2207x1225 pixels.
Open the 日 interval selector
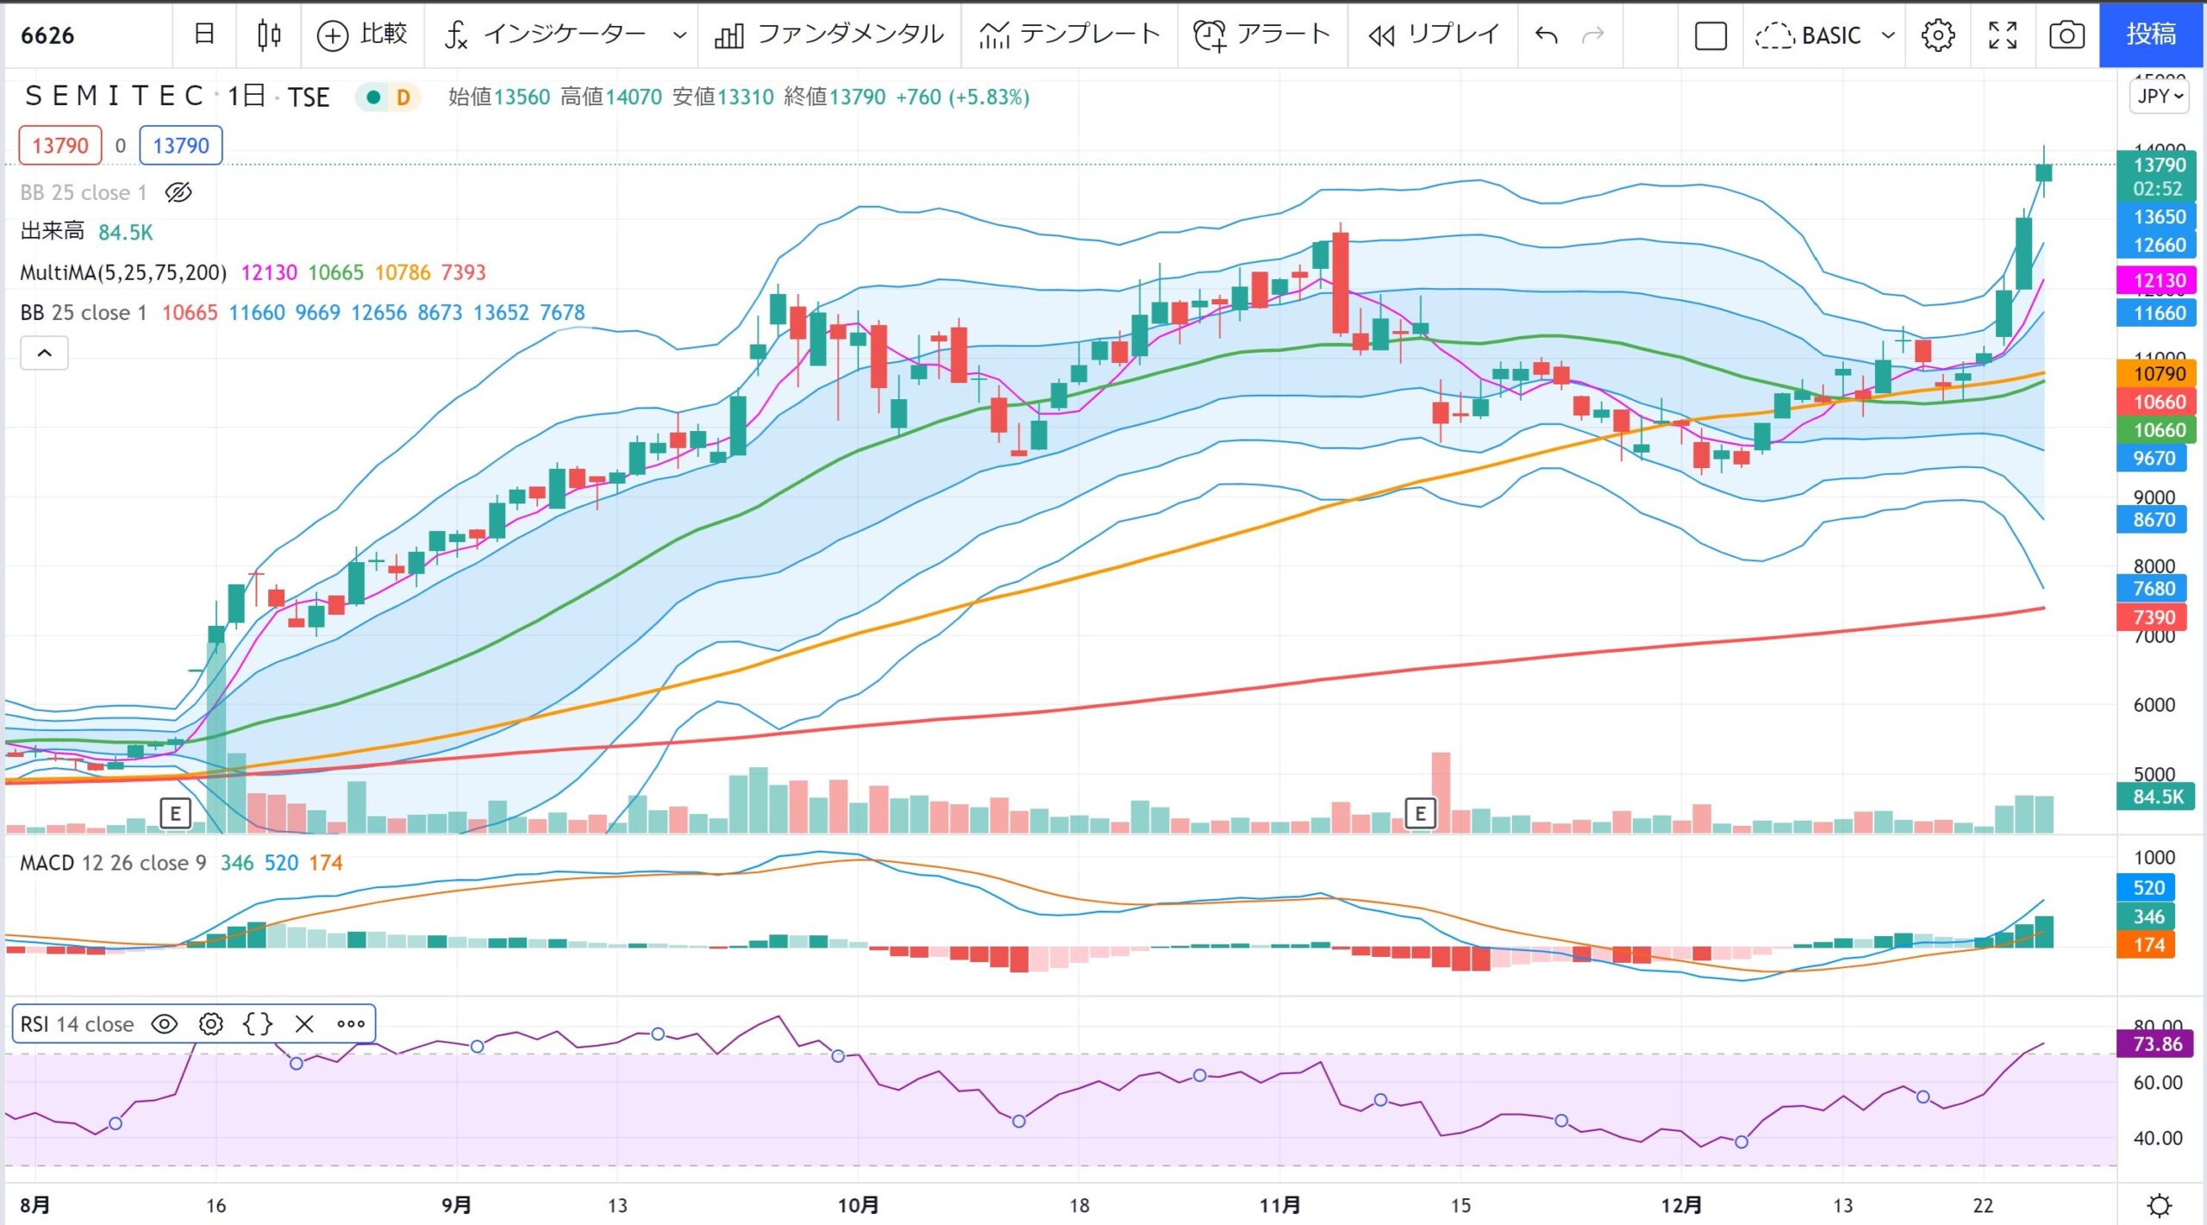[x=204, y=35]
